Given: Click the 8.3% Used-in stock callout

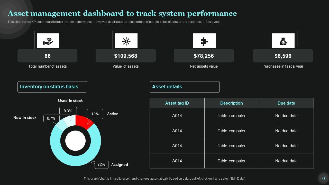Looking at the screenshot, I should click(x=68, y=111).
